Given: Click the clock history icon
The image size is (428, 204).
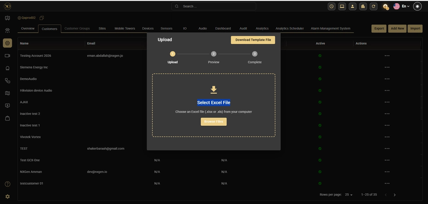Looking at the screenshot, I should pos(331,6).
